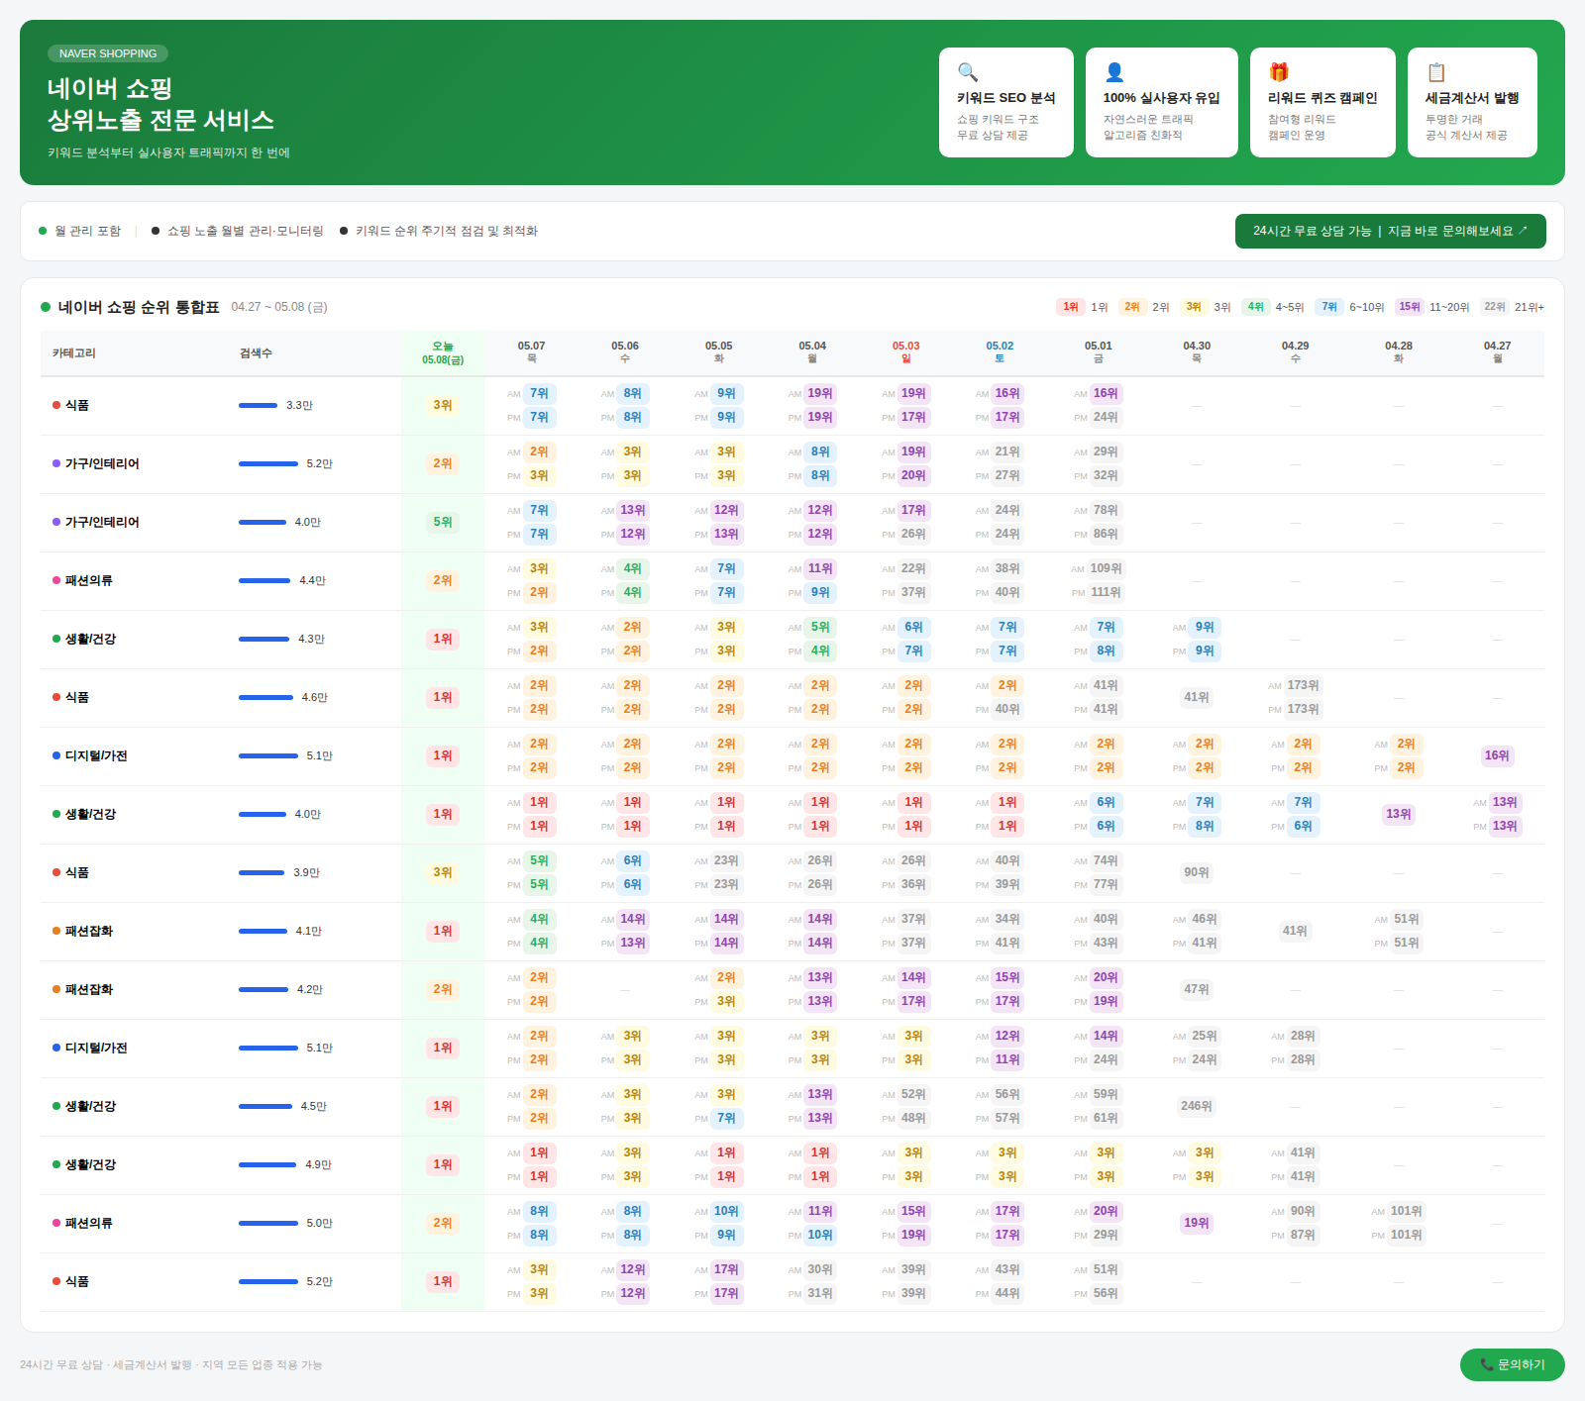Click the green 4위 legend badge
This screenshot has height=1401, width=1585.
point(1255,307)
